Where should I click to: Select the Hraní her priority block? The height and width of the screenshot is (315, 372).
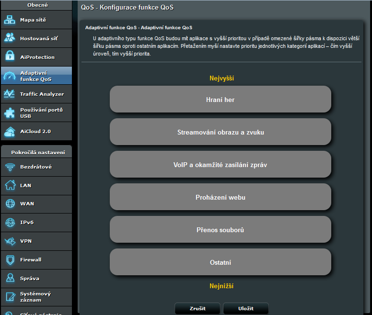pyautogui.click(x=220, y=100)
